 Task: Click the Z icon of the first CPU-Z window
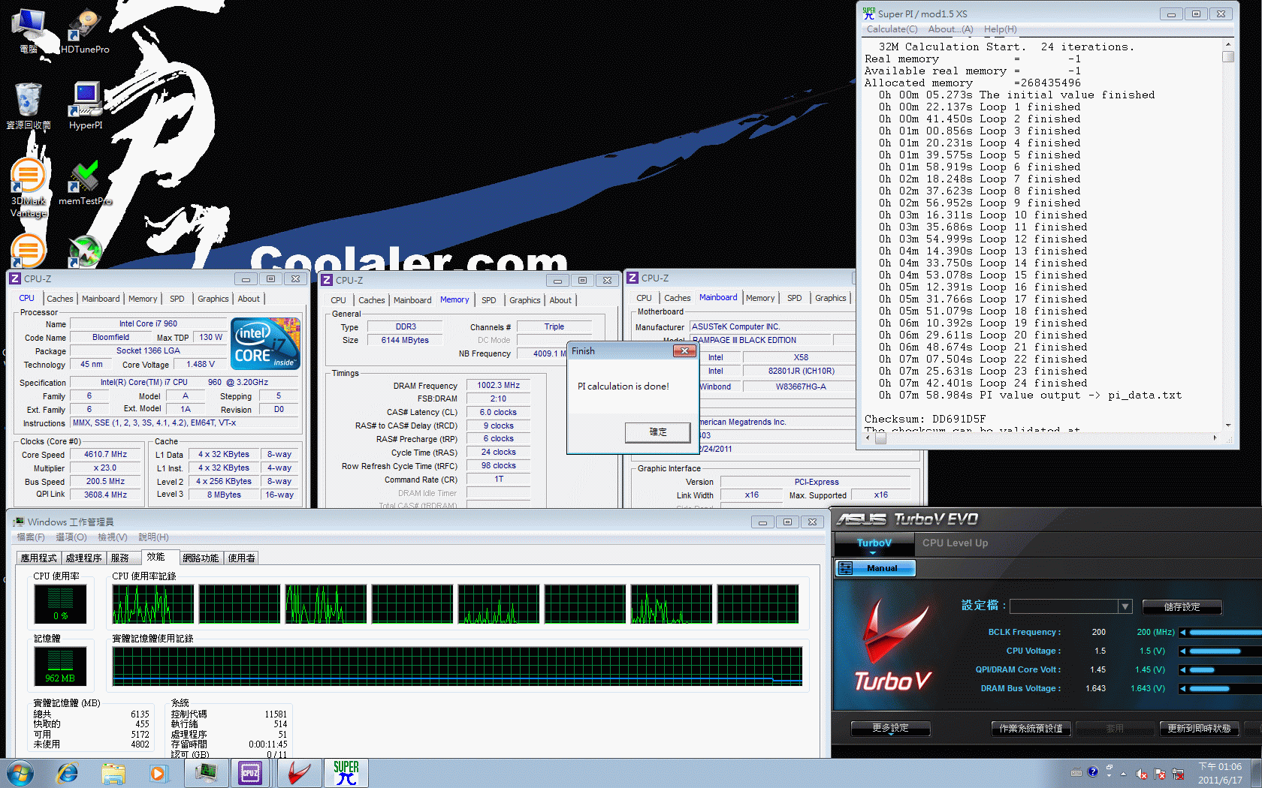pyautogui.click(x=14, y=278)
